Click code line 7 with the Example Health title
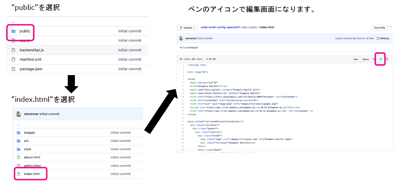The width and height of the screenshot is (399, 185). pyautogui.click(x=209, y=86)
